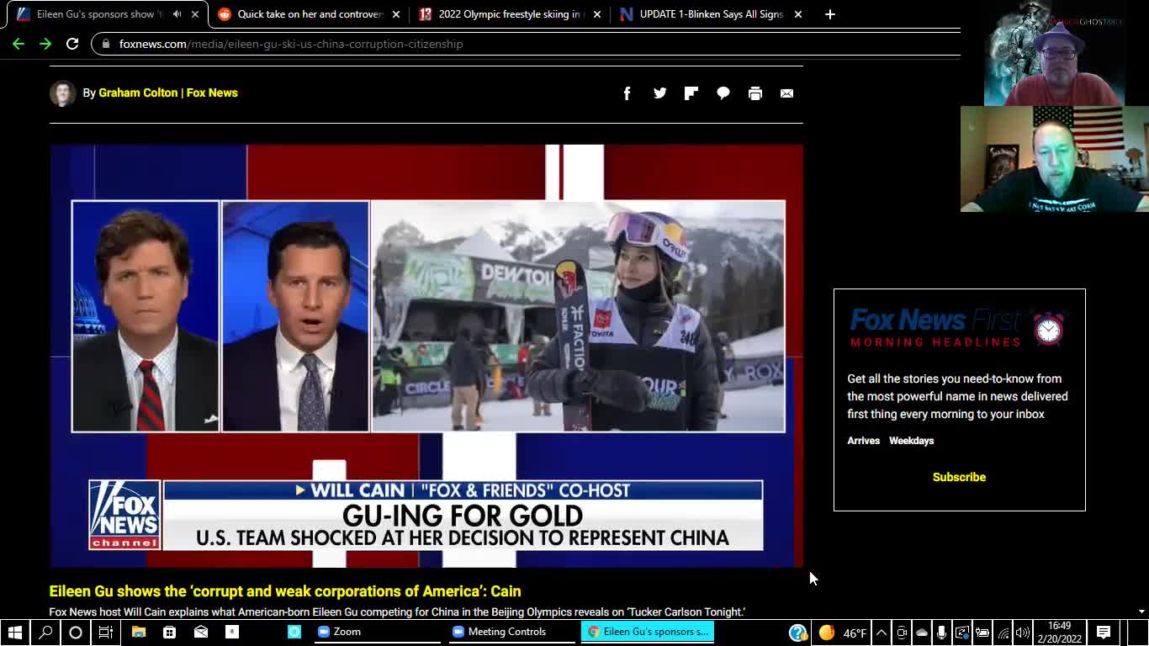This screenshot has height=646, width=1149.
Task: Open the notification action center
Action: pos(1104,633)
